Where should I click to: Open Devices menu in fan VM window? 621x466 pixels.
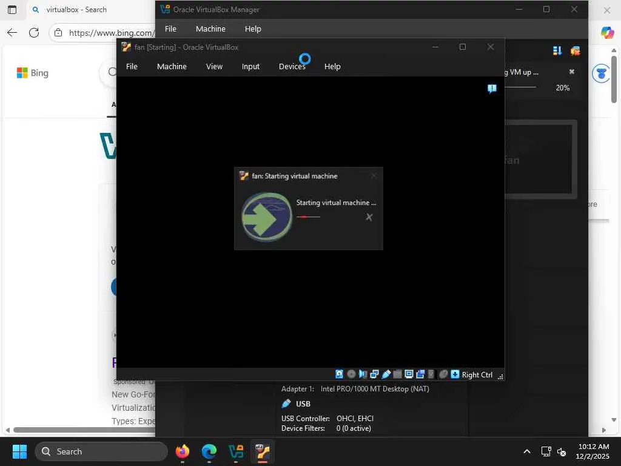[x=292, y=67]
